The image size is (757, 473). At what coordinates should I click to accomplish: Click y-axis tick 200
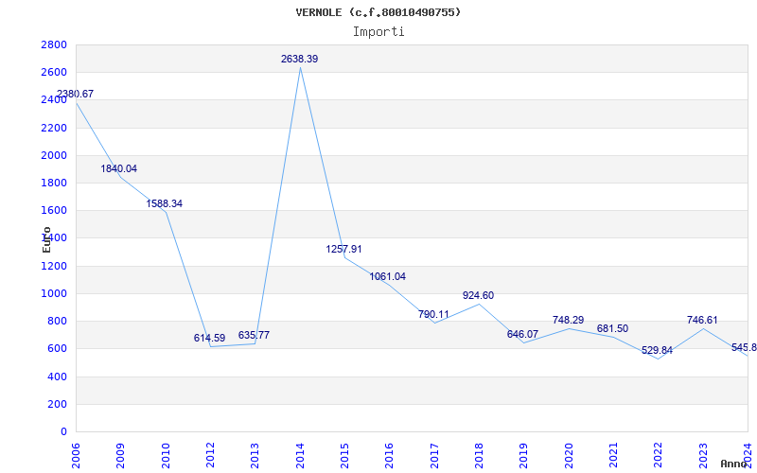(x=58, y=404)
